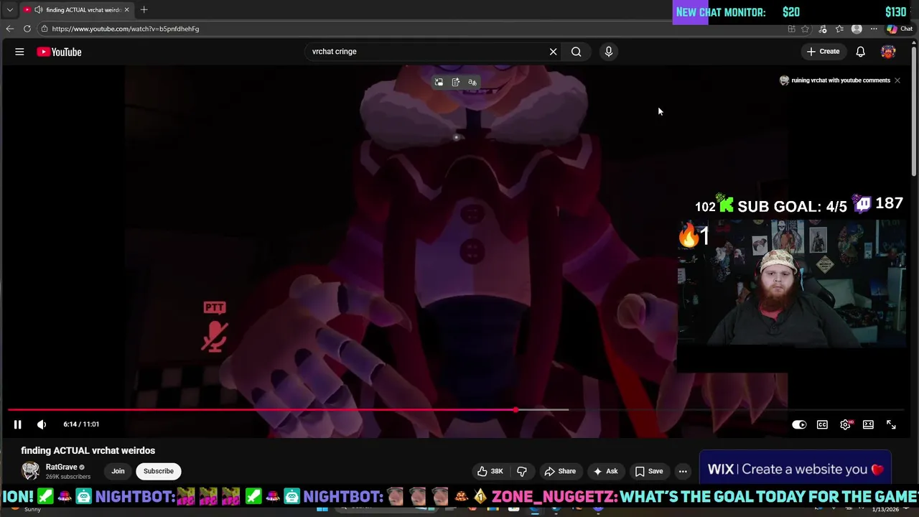Screen dimensions: 919x517
Task: Toggle the Autoplay switch in player controls
Action: (x=799, y=424)
